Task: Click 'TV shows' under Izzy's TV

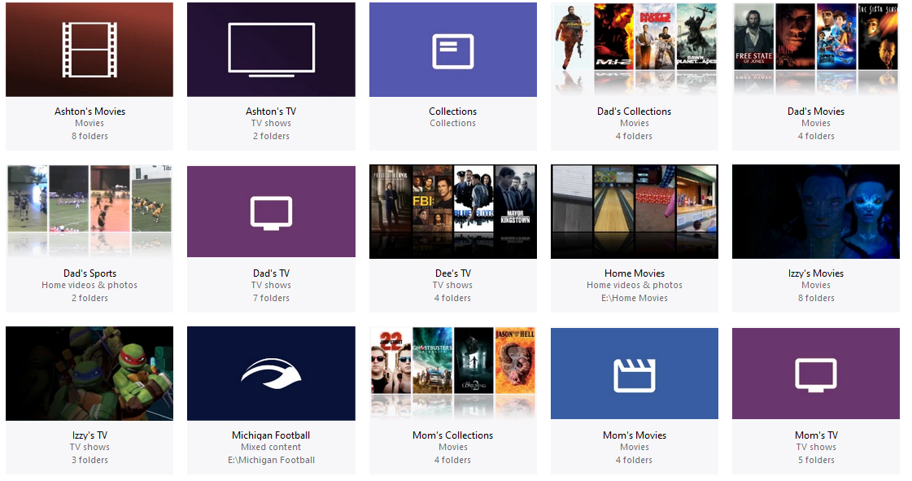Action: [x=89, y=448]
